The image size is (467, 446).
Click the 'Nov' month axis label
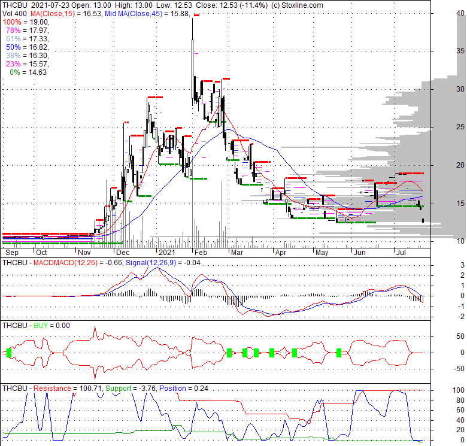[x=84, y=253]
